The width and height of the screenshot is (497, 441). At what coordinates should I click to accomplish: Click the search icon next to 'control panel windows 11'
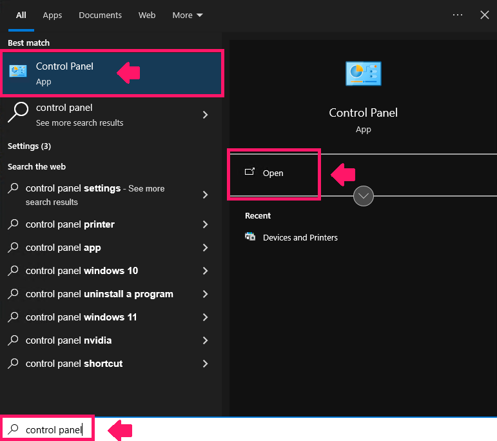coord(13,317)
